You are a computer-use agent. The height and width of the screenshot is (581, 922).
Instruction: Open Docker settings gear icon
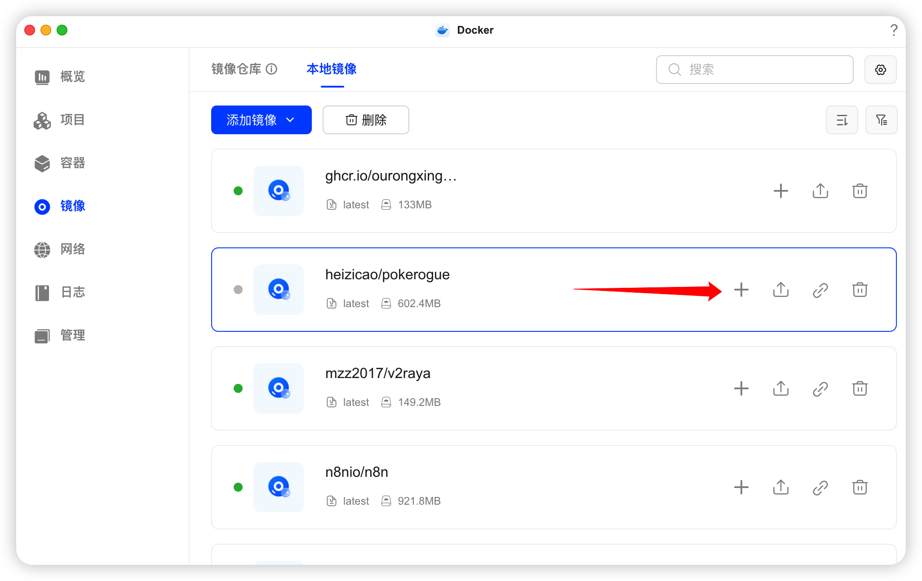tap(880, 70)
